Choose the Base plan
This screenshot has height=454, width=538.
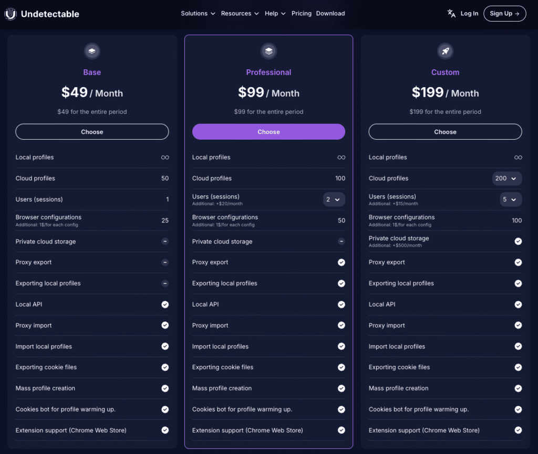92,132
